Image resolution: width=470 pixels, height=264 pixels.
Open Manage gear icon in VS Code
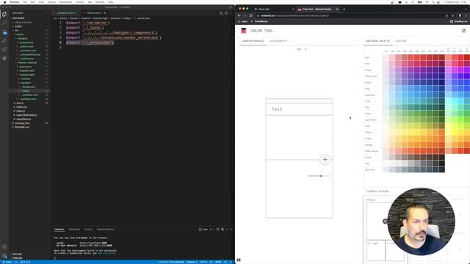pos(4,256)
